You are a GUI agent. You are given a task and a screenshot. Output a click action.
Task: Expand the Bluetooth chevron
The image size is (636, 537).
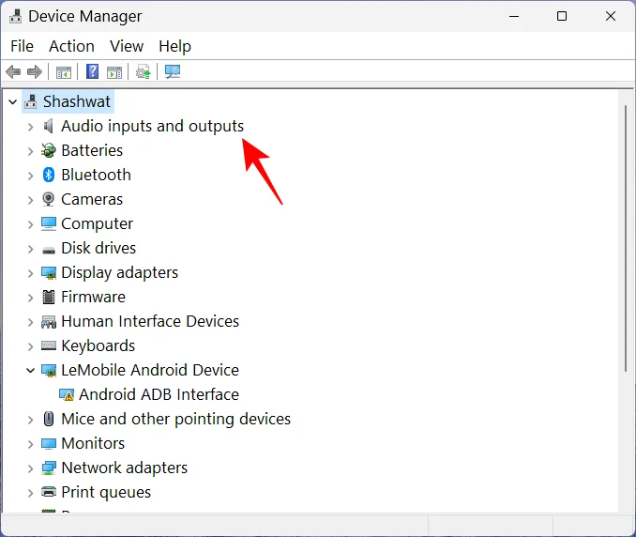tap(30, 176)
